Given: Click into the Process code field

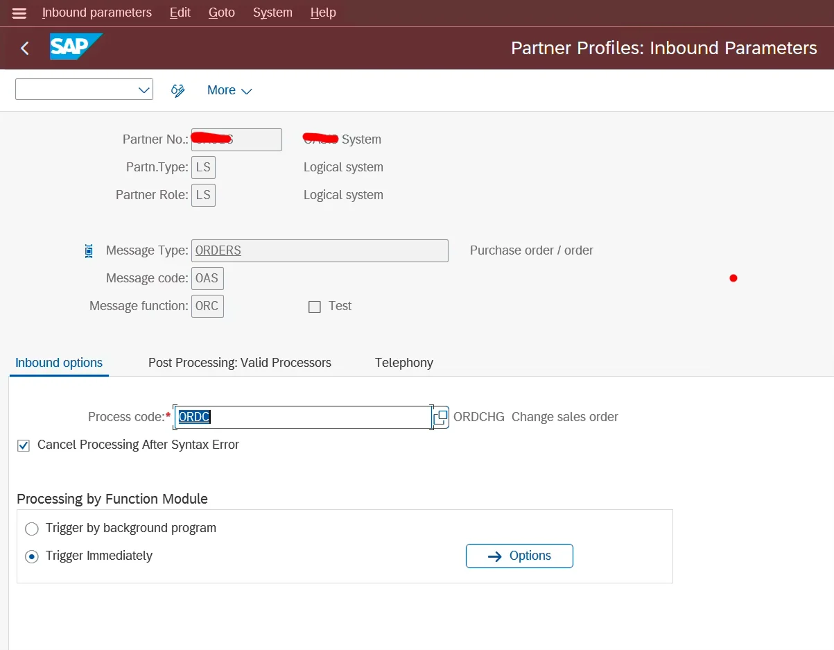Looking at the screenshot, I should point(303,417).
